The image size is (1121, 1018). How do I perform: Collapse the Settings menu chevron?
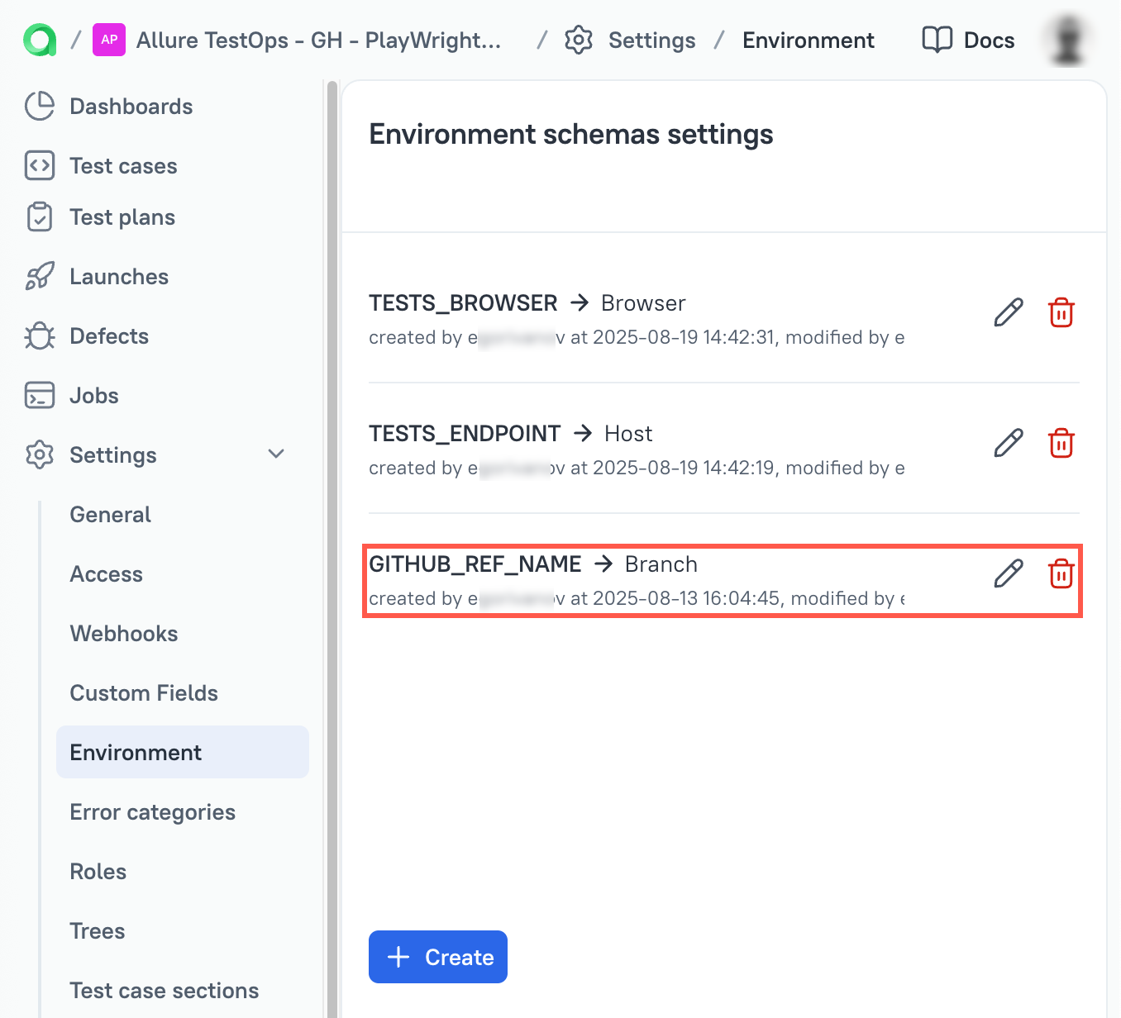(276, 454)
